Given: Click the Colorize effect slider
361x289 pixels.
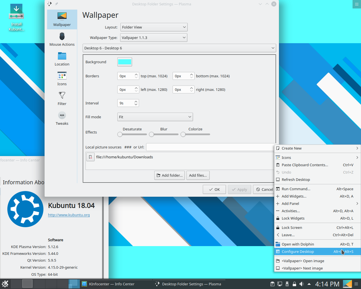Looking at the screenshot, I should tap(195, 134).
